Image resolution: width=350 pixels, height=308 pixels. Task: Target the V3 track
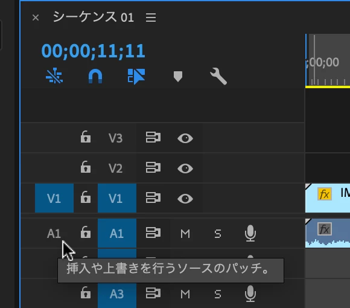[116, 138]
